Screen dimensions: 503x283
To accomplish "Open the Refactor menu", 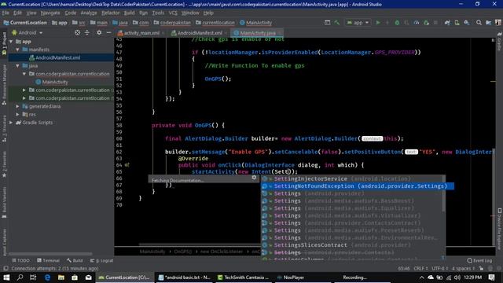I will 111,13.
